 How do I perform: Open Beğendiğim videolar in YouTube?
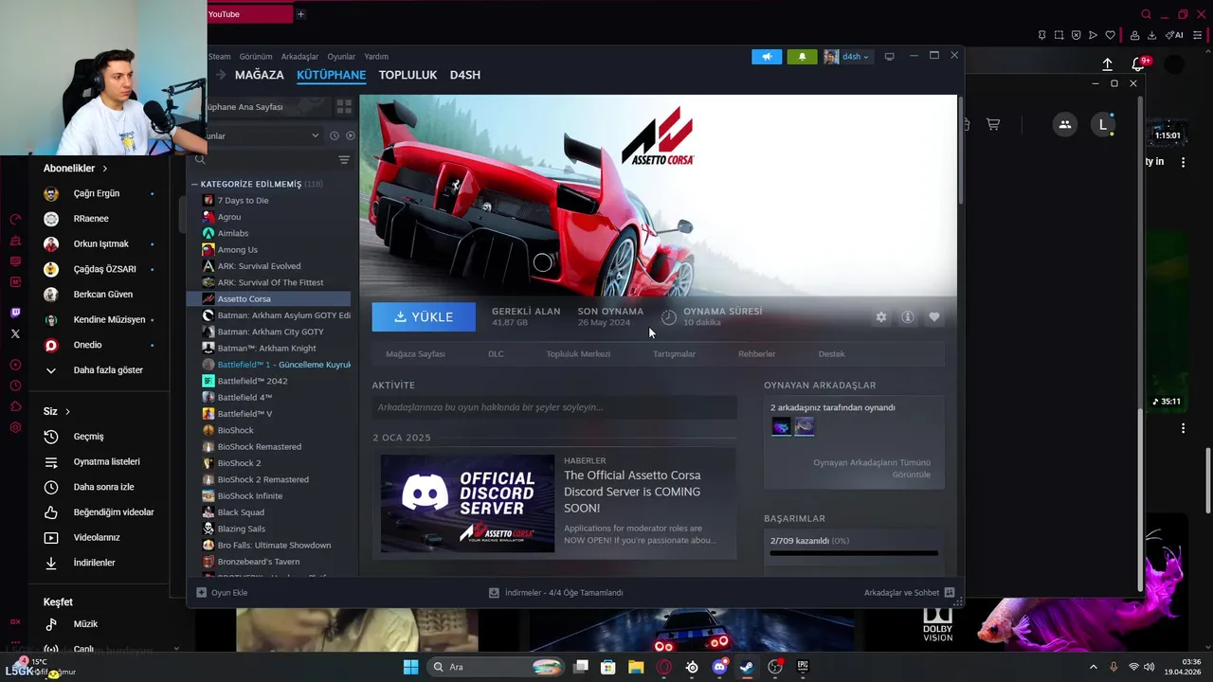point(100,512)
